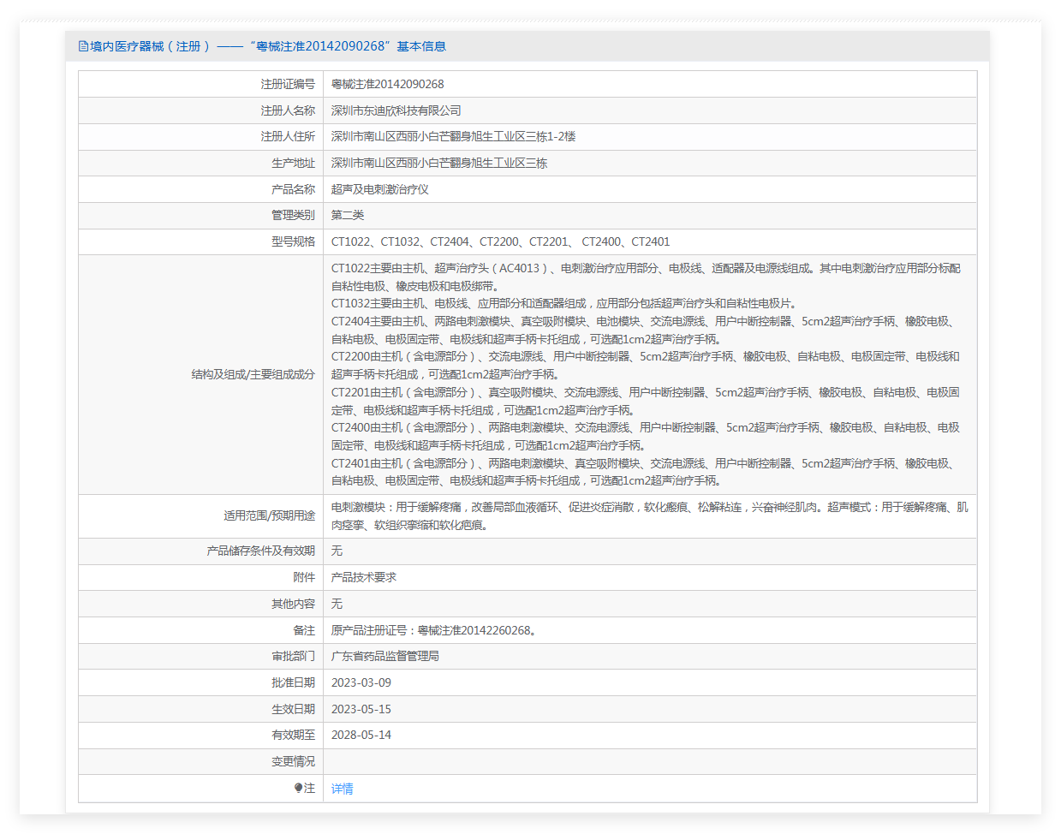Click the 管理类别 label

point(293,215)
